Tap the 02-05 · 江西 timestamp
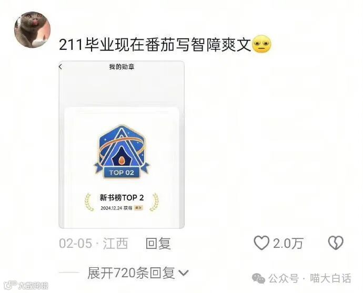Image resolution: width=363 pixels, height=293 pixels. [x=94, y=243]
